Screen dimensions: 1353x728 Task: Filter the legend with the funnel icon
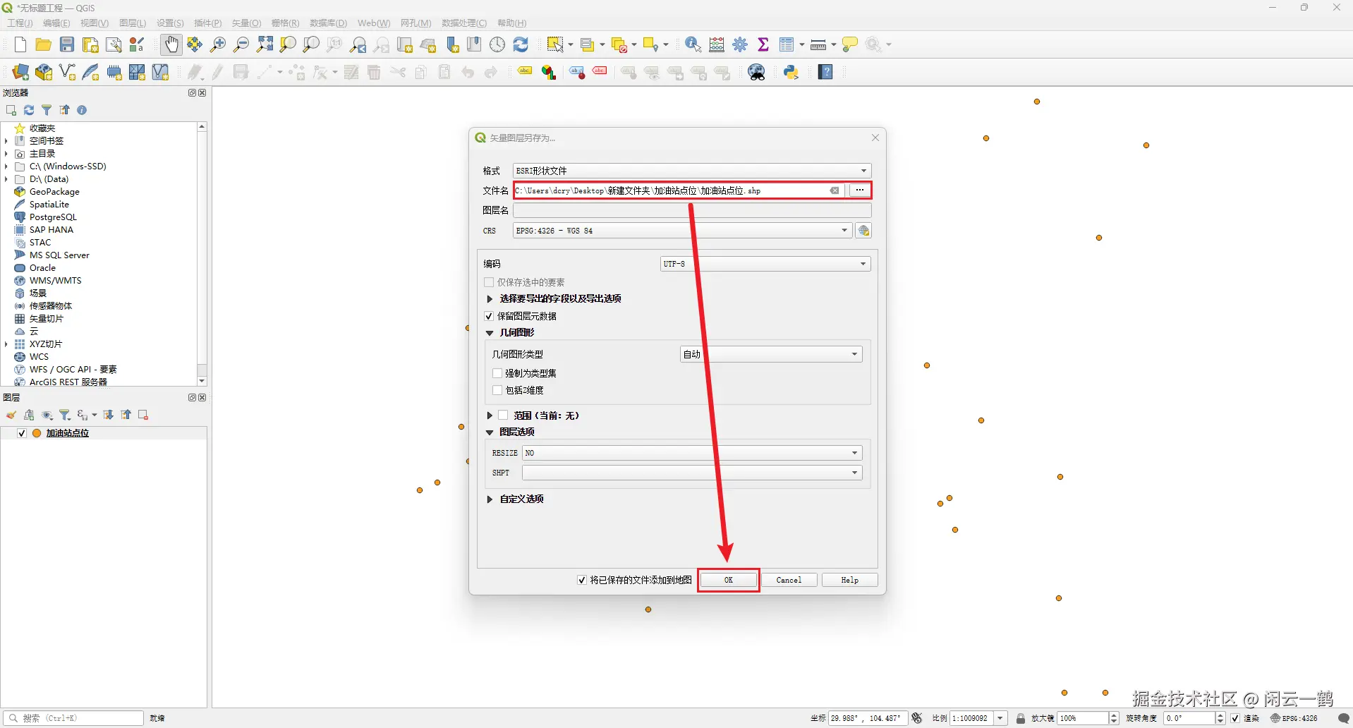[x=65, y=415]
